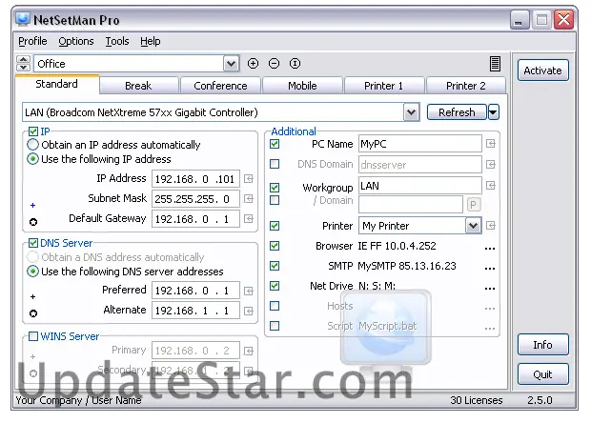Click the Quit button
The width and height of the screenshot is (591, 423).
542,374
